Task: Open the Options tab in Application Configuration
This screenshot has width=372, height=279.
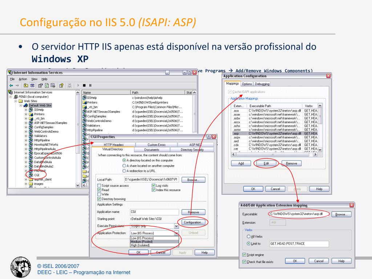Action: [247, 84]
